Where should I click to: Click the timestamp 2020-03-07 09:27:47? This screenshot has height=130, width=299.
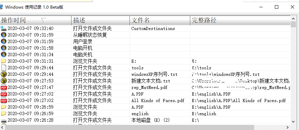30,87
